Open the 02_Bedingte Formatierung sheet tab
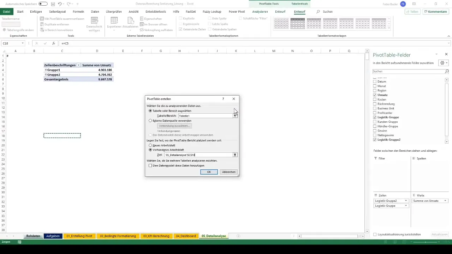The width and height of the screenshot is (452, 254). pos(118,236)
